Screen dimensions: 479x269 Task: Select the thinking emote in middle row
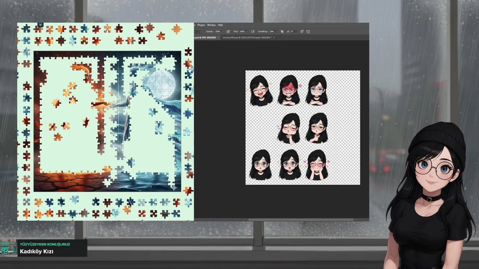[x=317, y=128]
